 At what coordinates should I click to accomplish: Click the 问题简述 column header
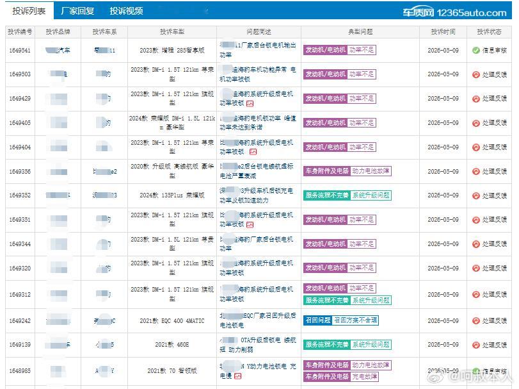[x=259, y=32]
